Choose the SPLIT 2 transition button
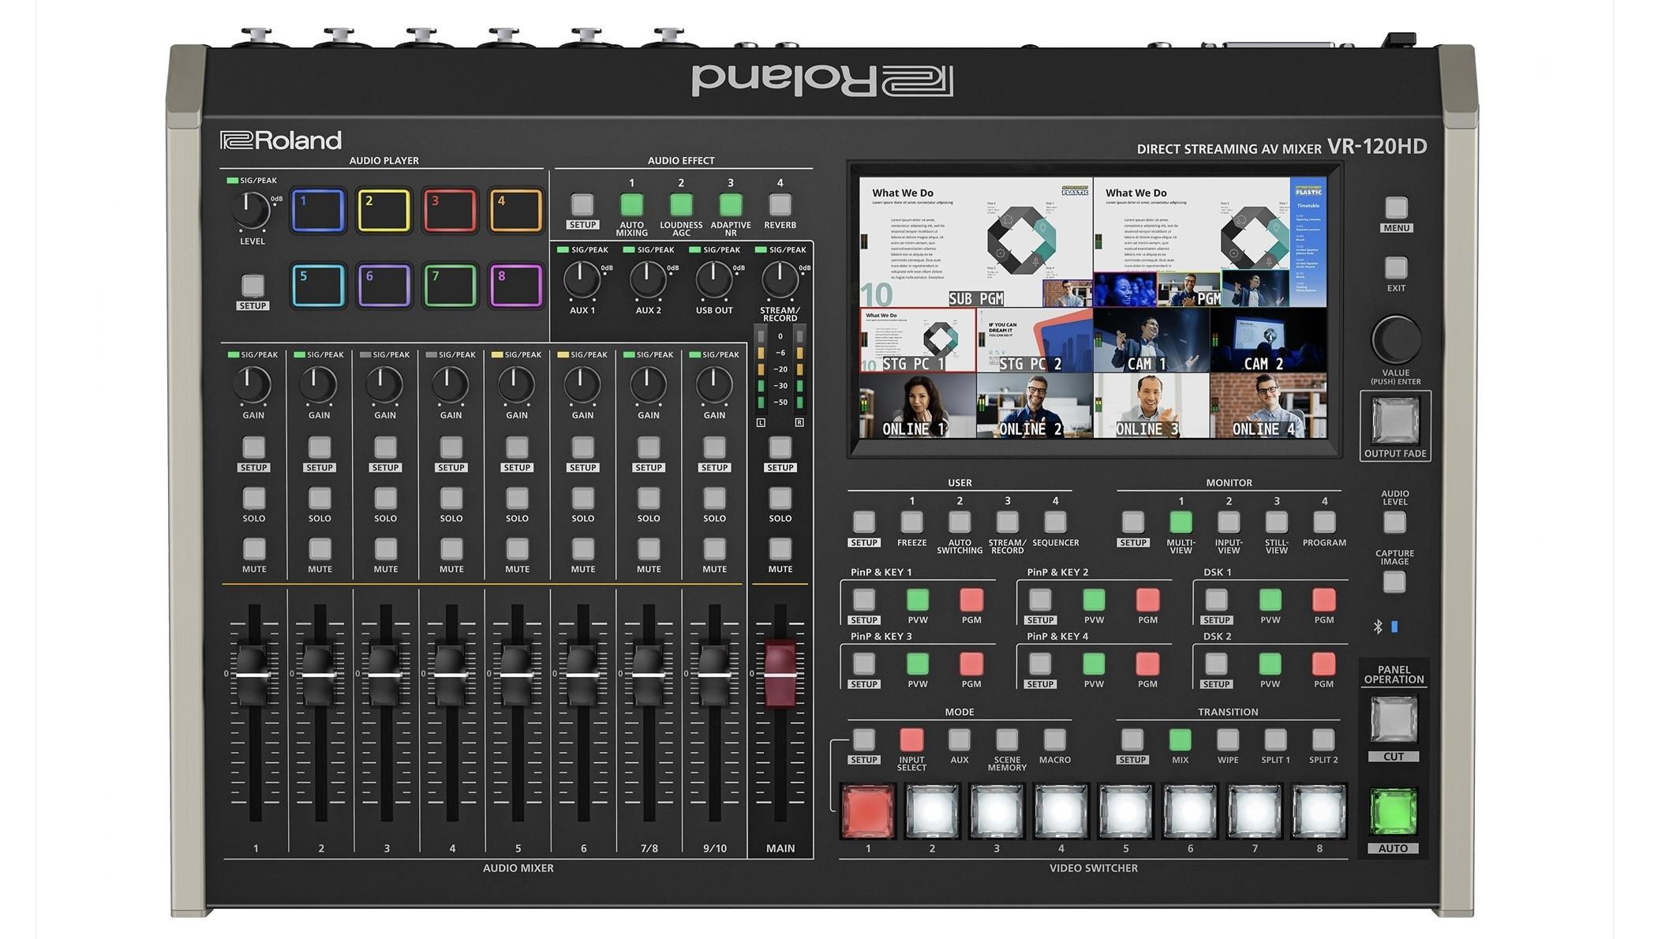The image size is (1669, 939). (x=1323, y=739)
